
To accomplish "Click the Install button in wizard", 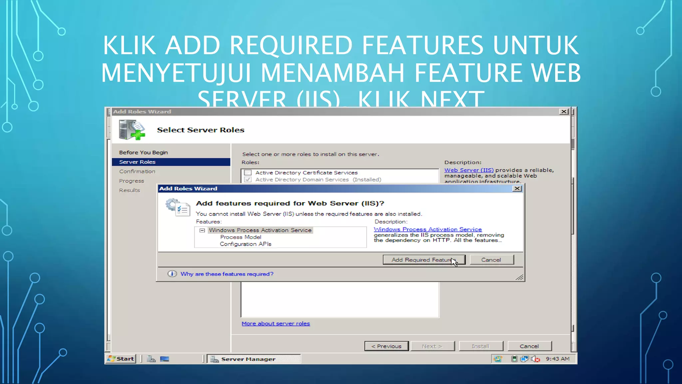I will coord(481,346).
